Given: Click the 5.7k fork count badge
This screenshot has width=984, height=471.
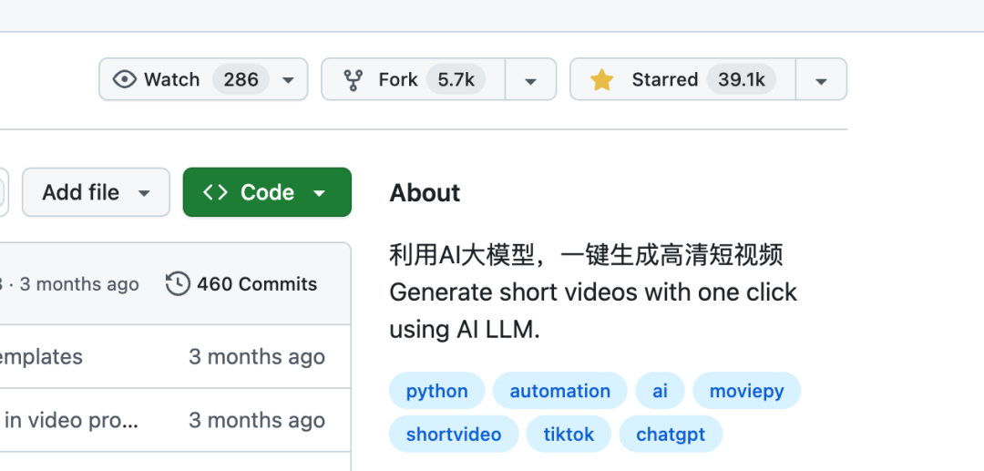Looking at the screenshot, I should click(x=456, y=80).
